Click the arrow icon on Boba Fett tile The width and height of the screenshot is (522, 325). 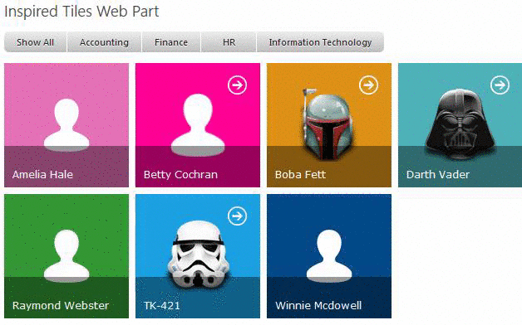pos(368,85)
